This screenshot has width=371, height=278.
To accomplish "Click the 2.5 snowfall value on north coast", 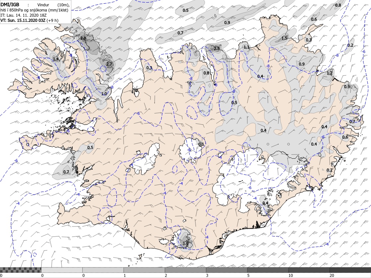I will point(217,49).
